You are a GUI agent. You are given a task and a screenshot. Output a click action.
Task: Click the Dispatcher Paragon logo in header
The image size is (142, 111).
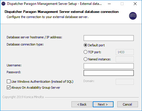coord(133,16)
